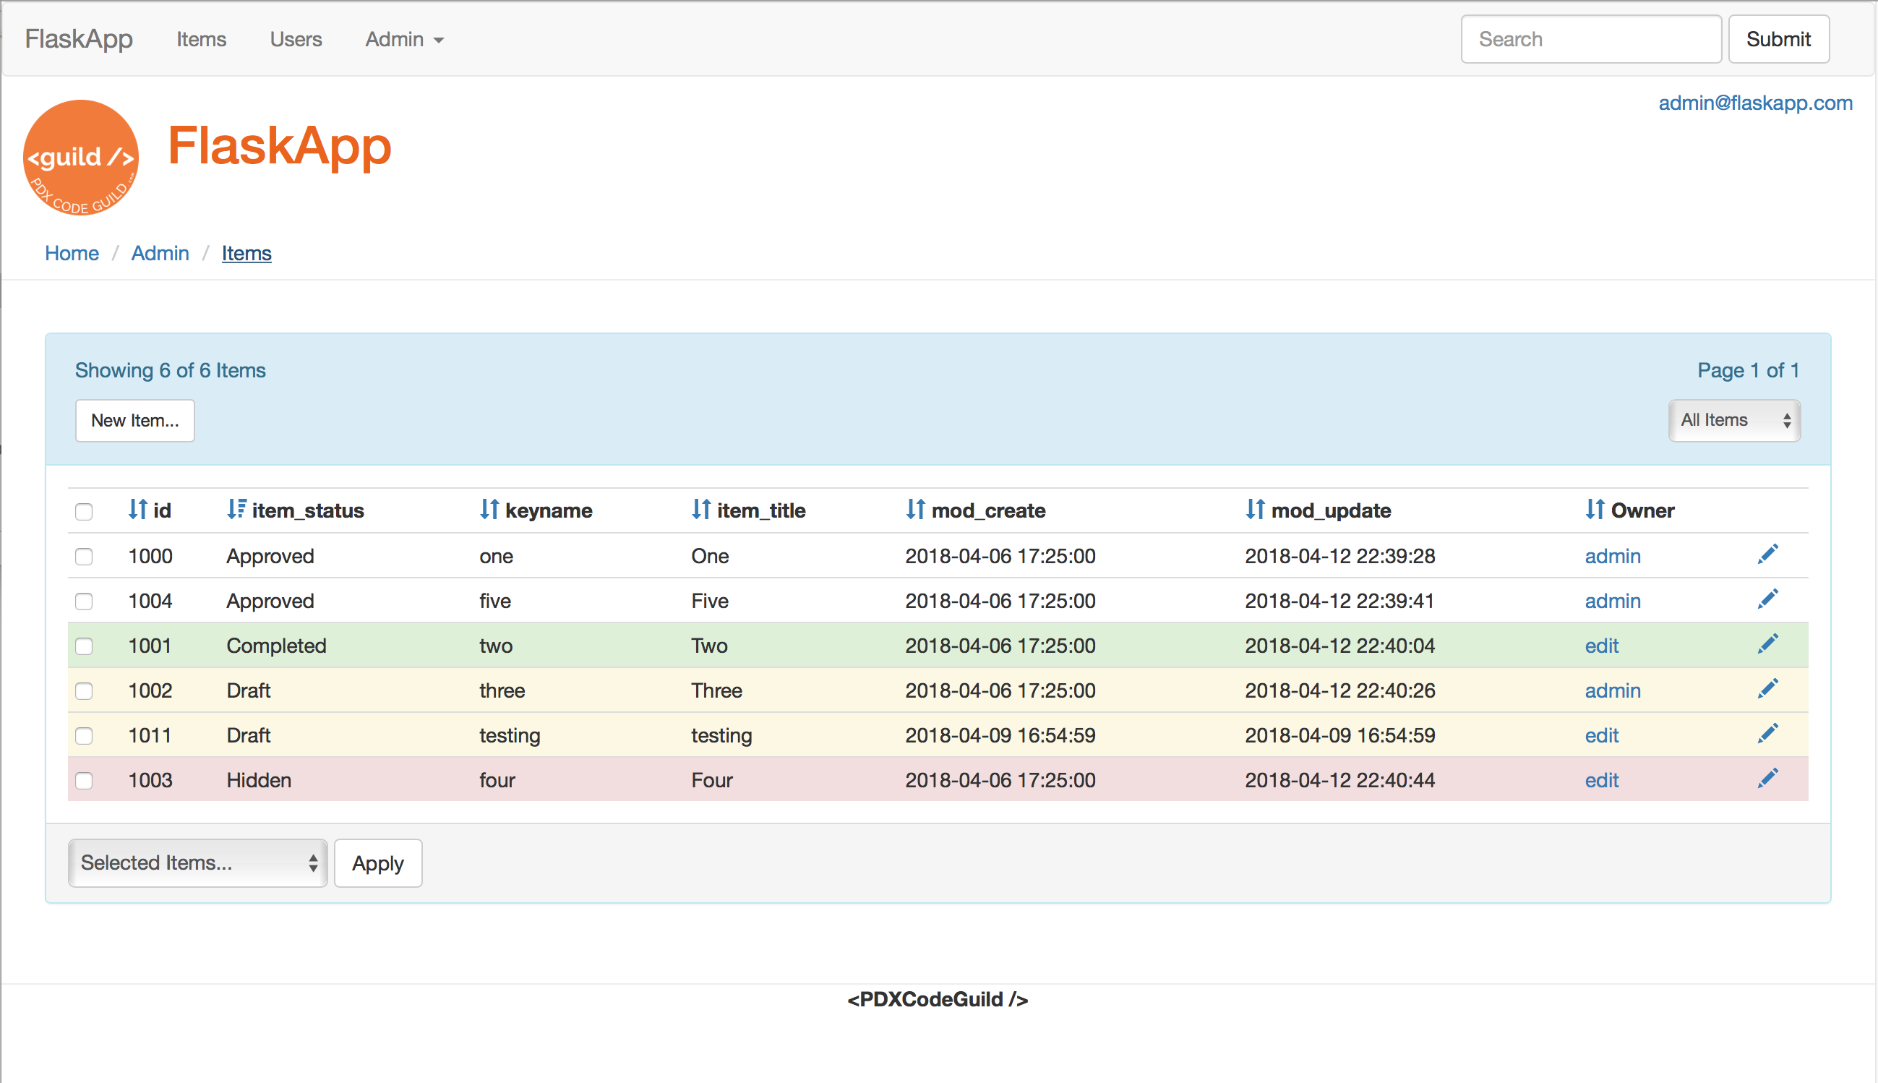Image resolution: width=1878 pixels, height=1083 pixels.
Task: Click the New Item button
Action: [133, 419]
